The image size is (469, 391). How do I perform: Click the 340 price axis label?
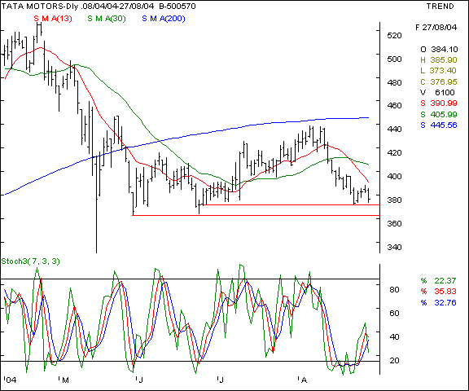pos(394,248)
